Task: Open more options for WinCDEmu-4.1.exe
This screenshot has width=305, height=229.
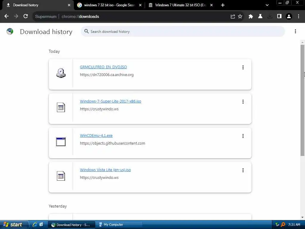Action: point(243,136)
